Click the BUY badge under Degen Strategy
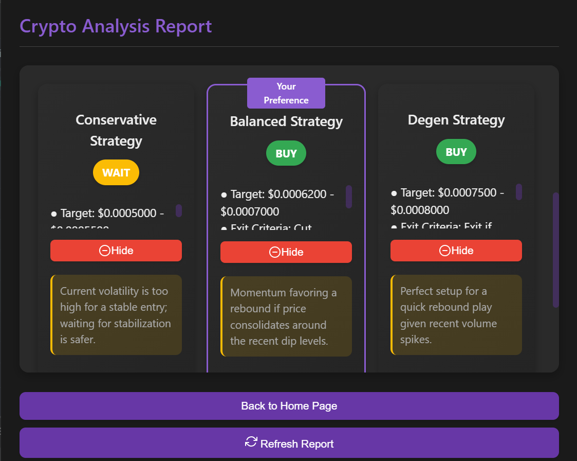This screenshot has height=461, width=577. [x=456, y=152]
